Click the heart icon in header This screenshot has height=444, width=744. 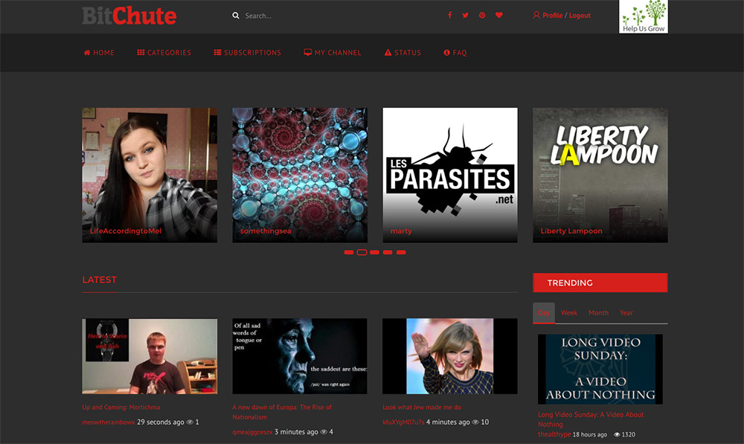point(499,15)
